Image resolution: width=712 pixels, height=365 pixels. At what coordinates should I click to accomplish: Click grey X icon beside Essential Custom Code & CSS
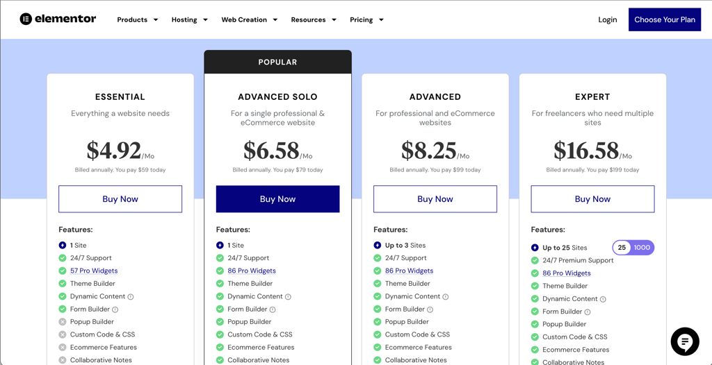click(62, 334)
